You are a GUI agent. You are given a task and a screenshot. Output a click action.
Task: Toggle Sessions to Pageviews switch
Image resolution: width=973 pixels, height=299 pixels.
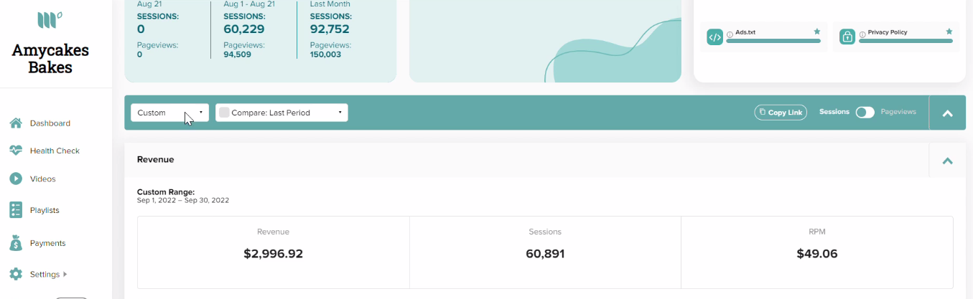tap(865, 113)
